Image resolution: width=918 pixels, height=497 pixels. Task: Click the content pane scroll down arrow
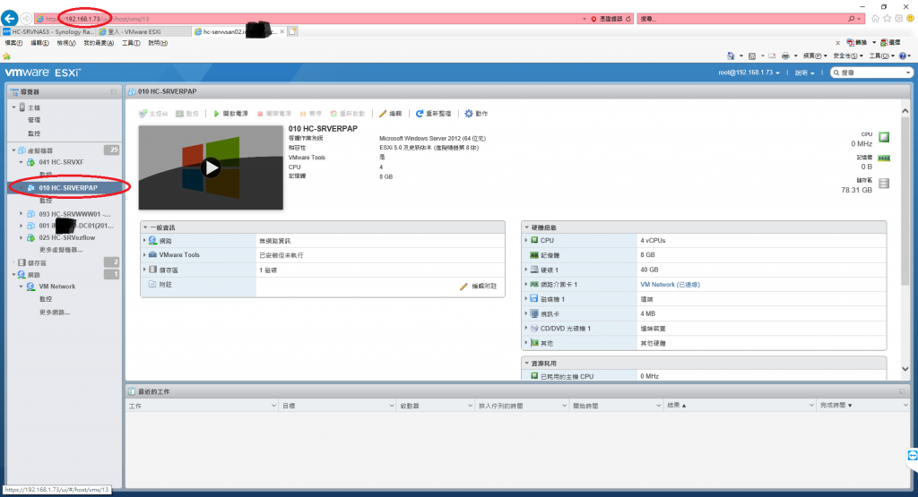pos(905,369)
